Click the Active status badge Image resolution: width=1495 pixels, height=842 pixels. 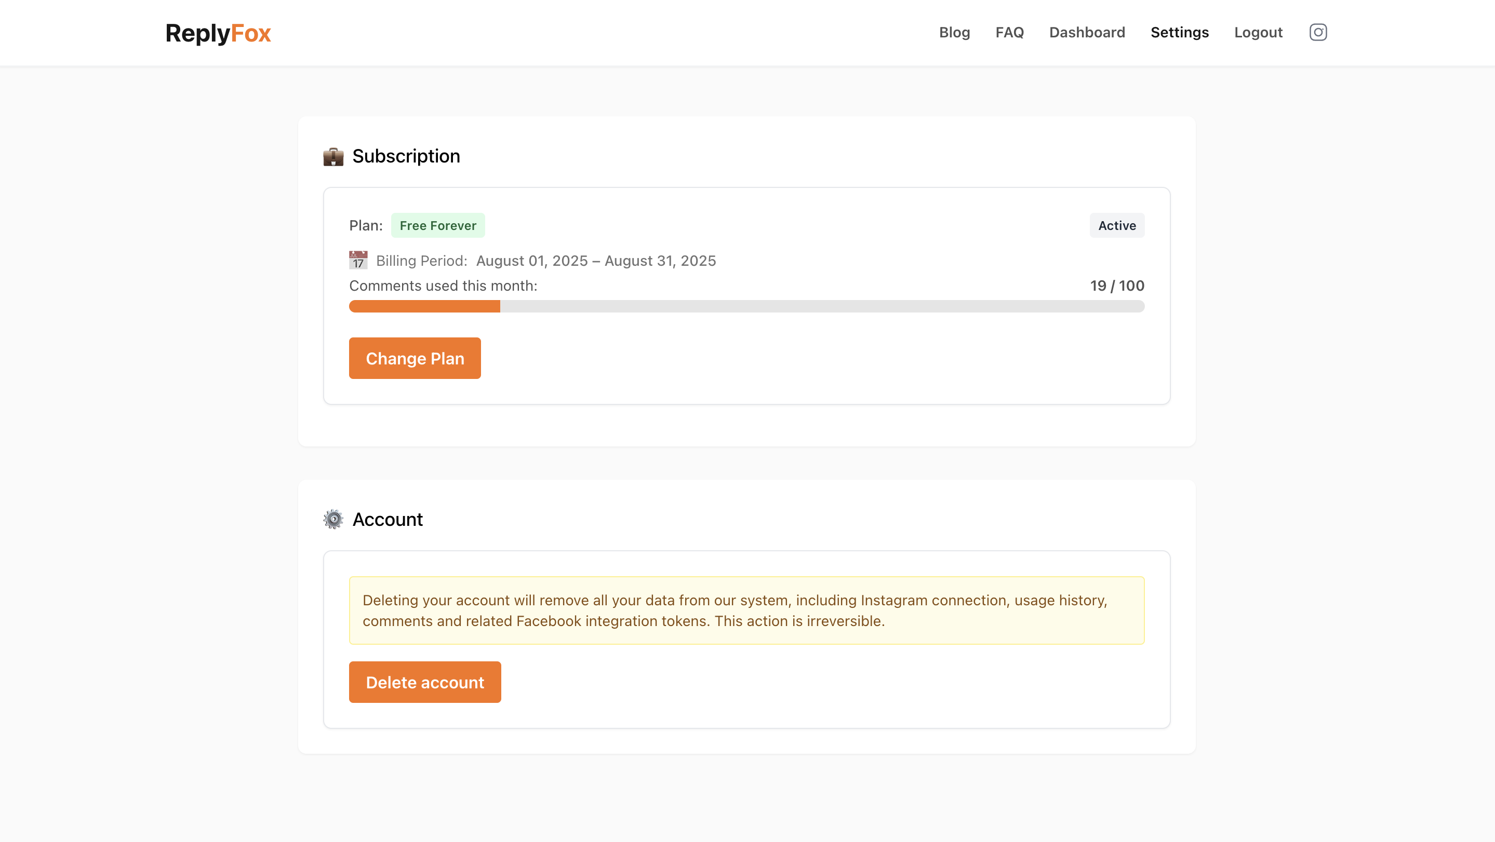pos(1117,226)
